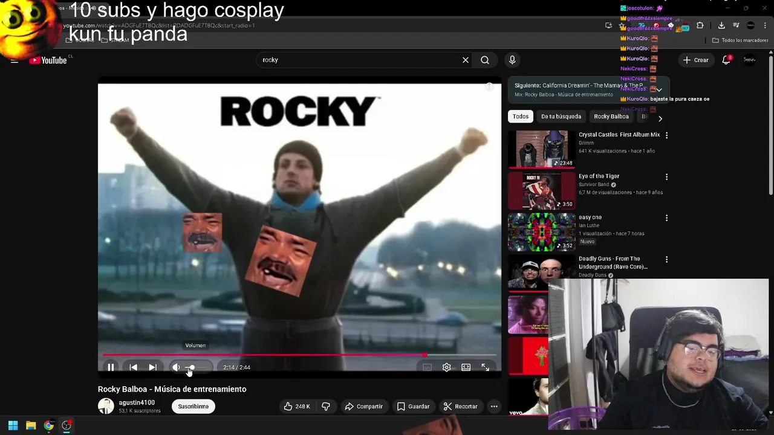Click the install app icon in the address bar
The image size is (774, 435).
(608, 25)
